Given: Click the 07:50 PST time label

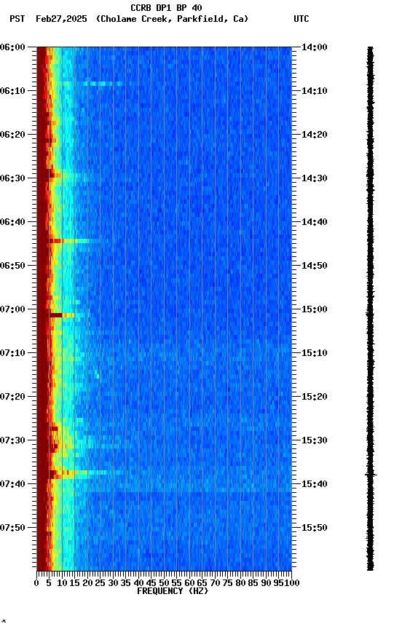Looking at the screenshot, I should point(12,529).
